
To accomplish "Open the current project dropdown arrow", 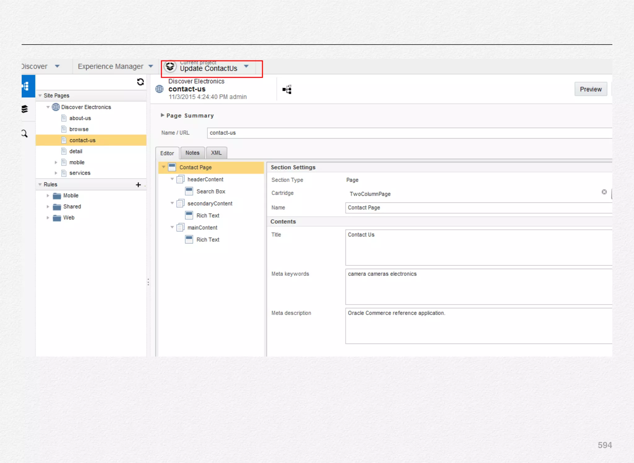I will [246, 66].
